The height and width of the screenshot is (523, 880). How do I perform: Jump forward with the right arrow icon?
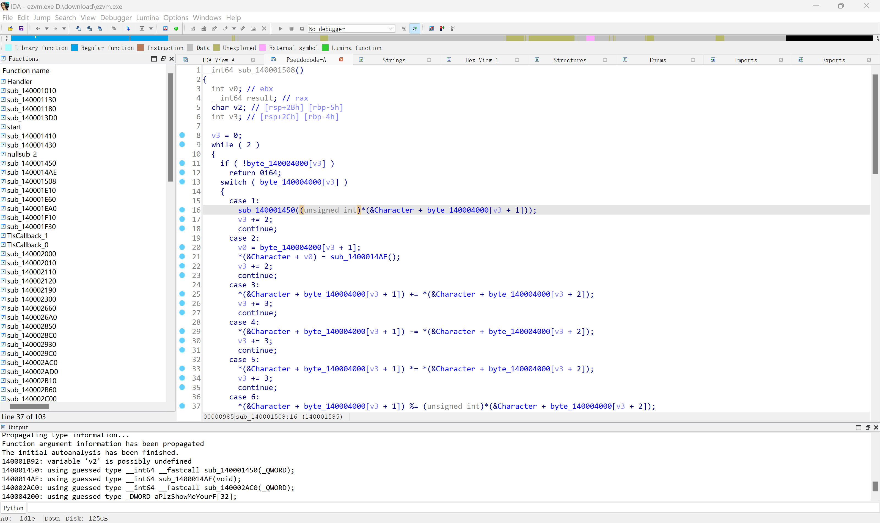55,29
